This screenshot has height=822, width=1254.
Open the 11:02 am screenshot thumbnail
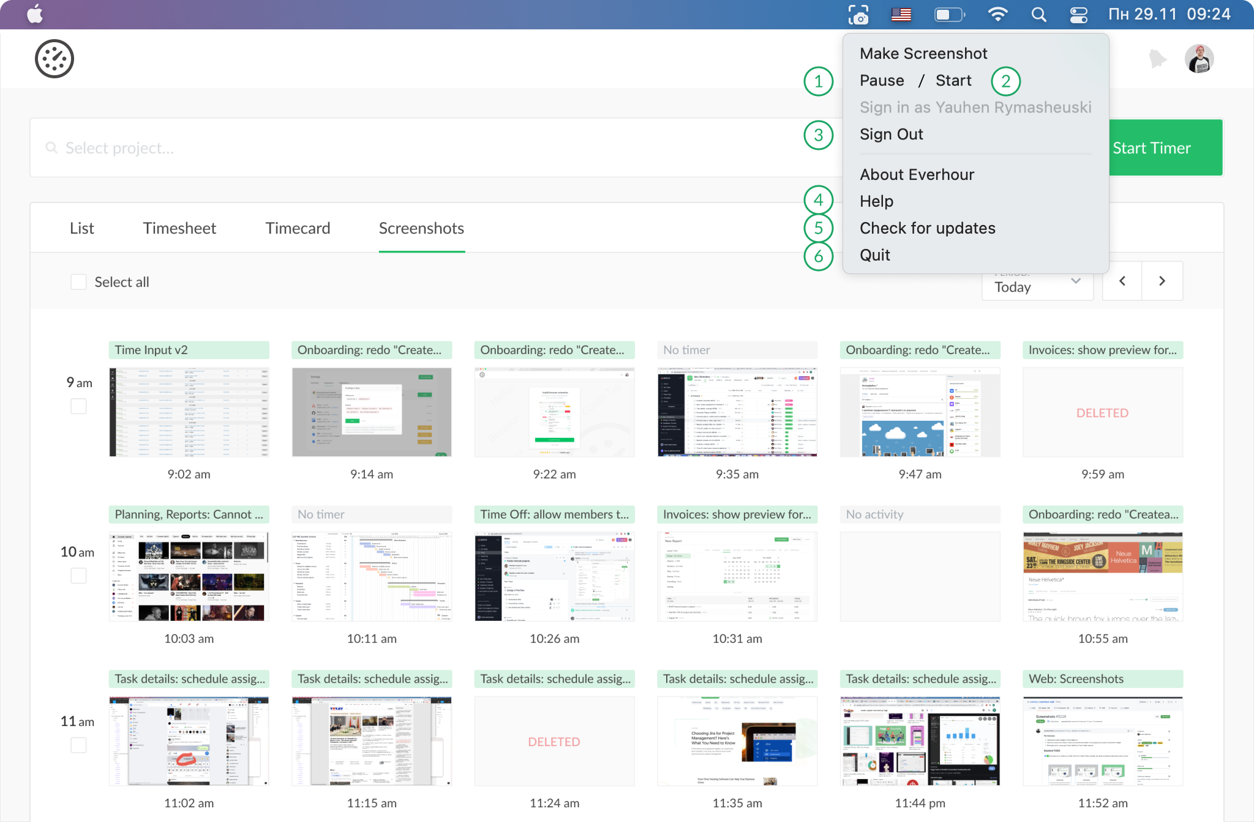(189, 741)
